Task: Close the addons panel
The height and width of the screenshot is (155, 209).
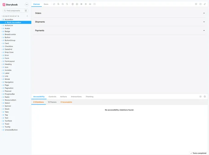Action: pos(205,97)
